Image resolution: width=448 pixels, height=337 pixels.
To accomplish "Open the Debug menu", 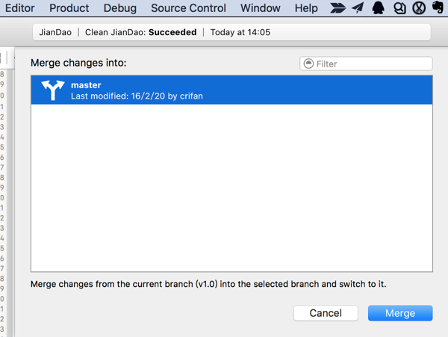I will [x=120, y=8].
